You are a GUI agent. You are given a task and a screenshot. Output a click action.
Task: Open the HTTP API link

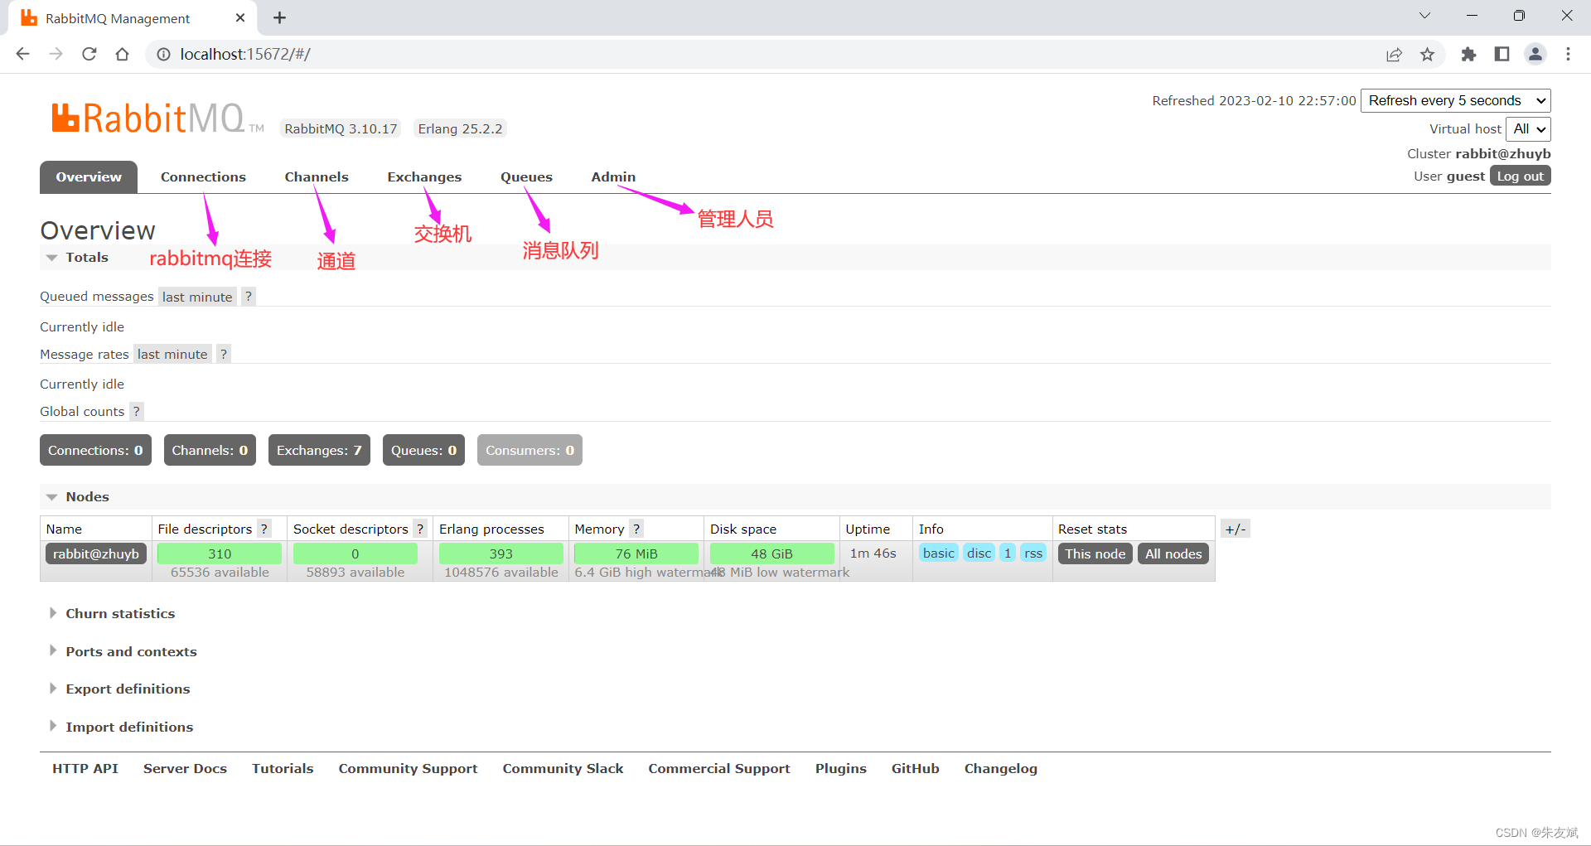[85, 769]
